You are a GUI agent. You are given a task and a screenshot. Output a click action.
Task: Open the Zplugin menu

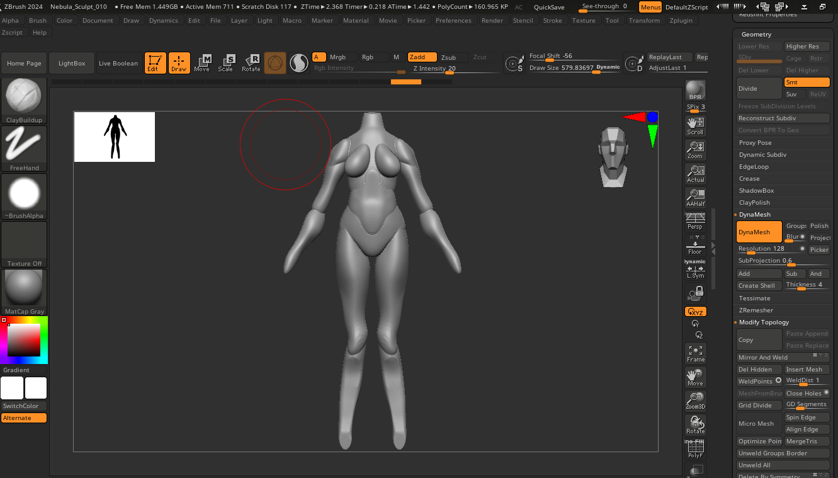coord(681,20)
